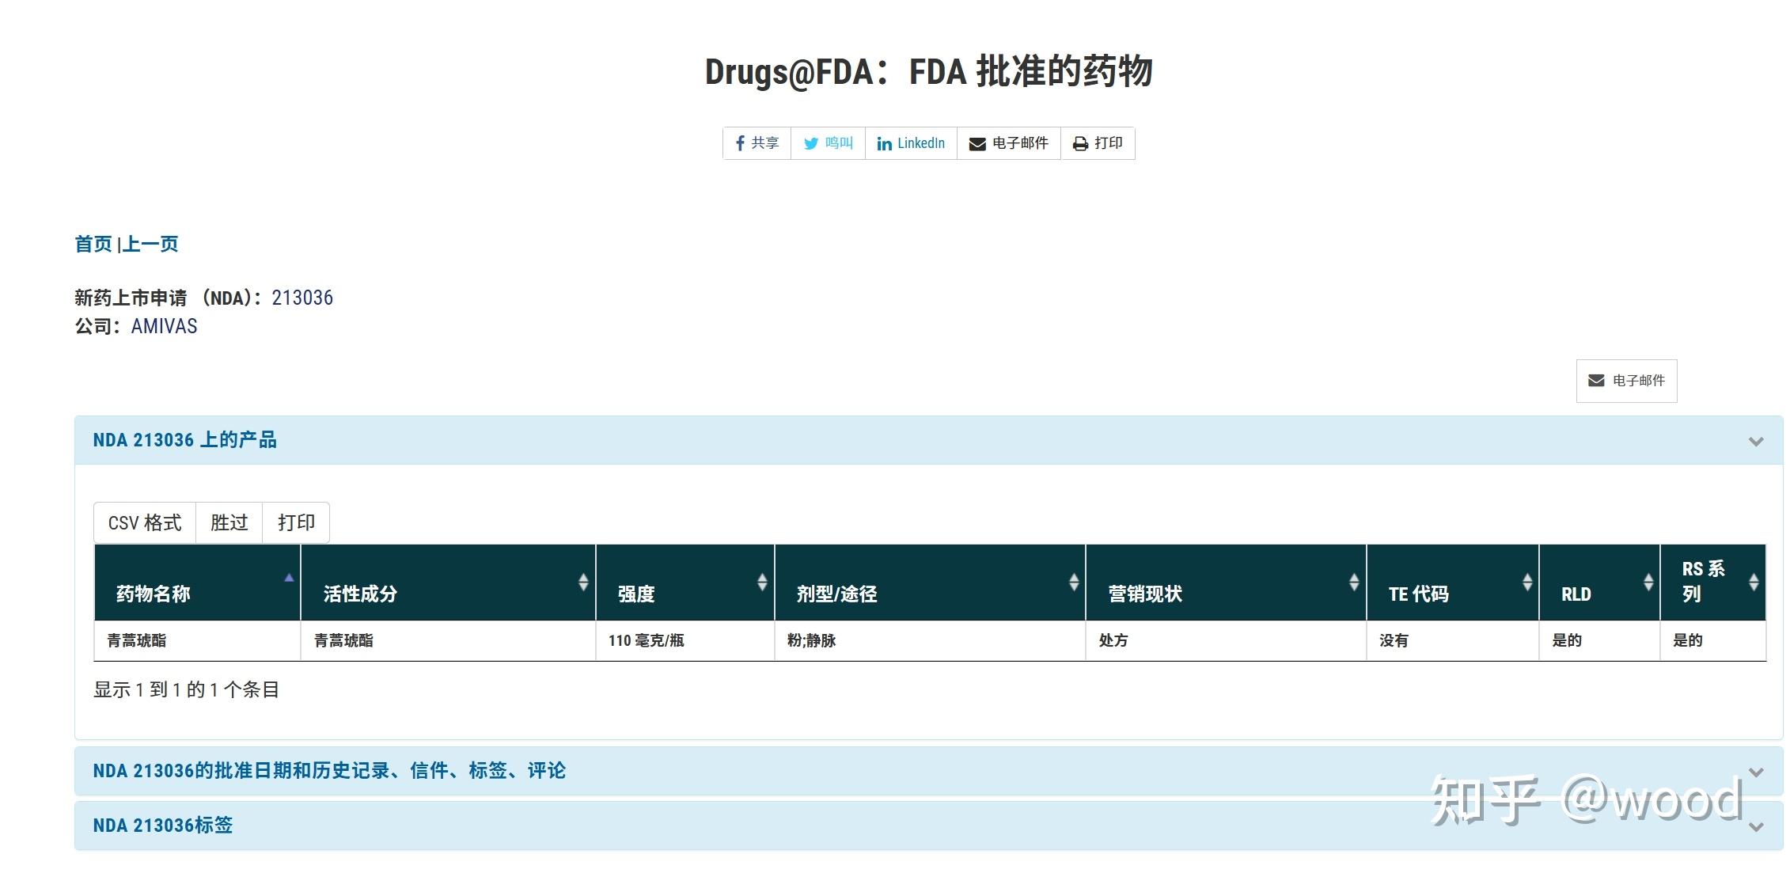The image size is (1790, 873).
Task: Sort by 剂型/途径 column
Action: point(930,583)
